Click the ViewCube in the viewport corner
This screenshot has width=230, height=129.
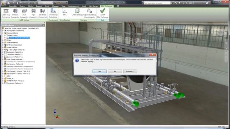click(221, 32)
